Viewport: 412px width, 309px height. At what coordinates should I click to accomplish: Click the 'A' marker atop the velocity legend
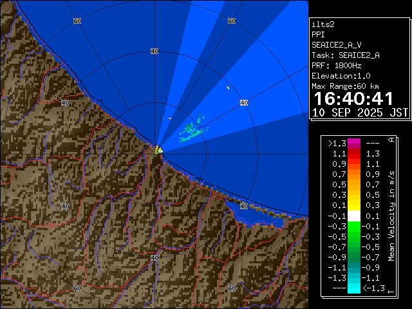[391, 140]
